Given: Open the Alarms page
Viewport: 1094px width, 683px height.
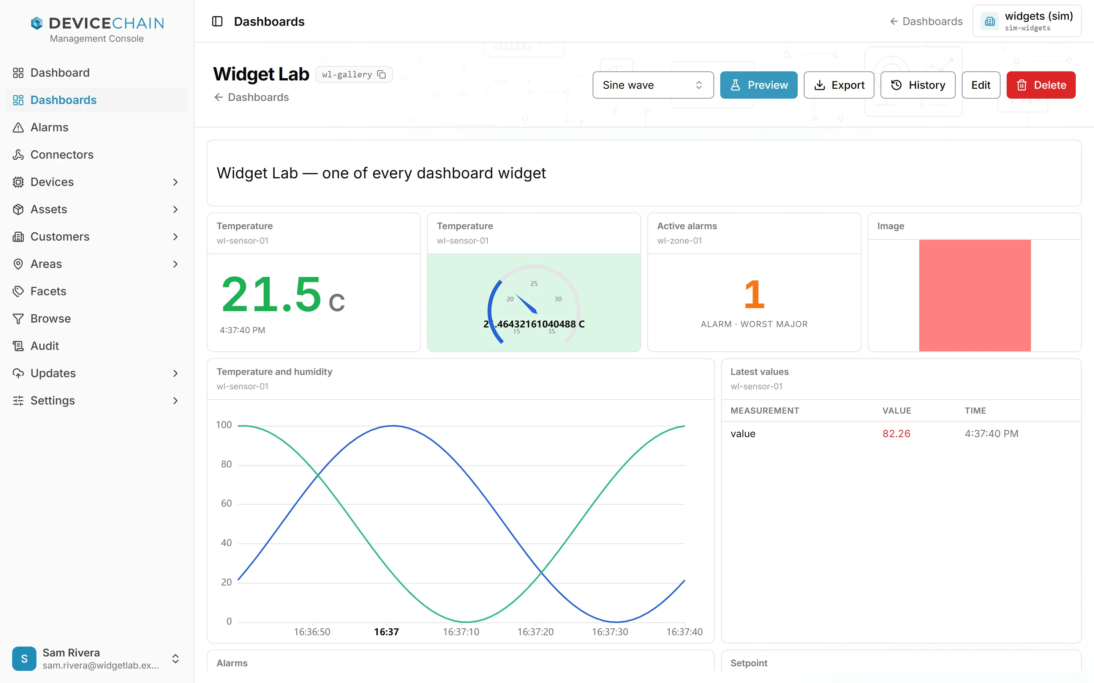Looking at the screenshot, I should click(97, 127).
